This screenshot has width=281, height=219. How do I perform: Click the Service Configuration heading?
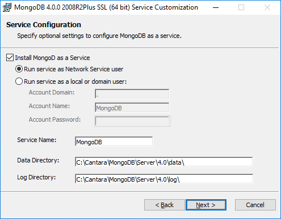pos(44,25)
